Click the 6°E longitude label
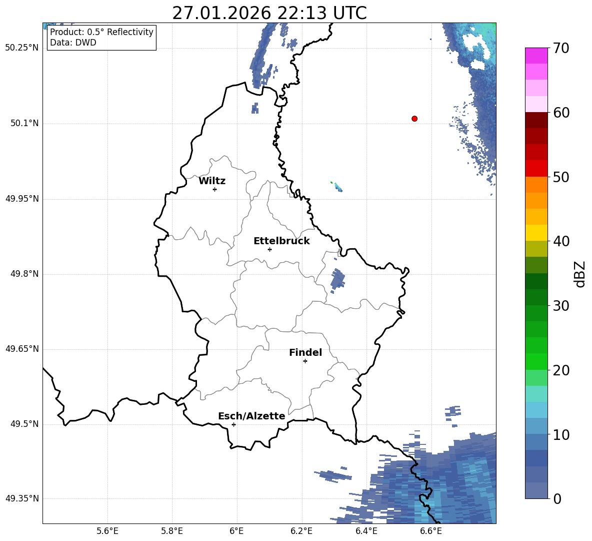Image resolution: width=592 pixels, height=541 pixels. pos(236,531)
